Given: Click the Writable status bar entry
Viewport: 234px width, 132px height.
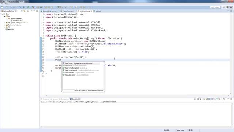Looking at the screenshot, I should pos(167,130).
